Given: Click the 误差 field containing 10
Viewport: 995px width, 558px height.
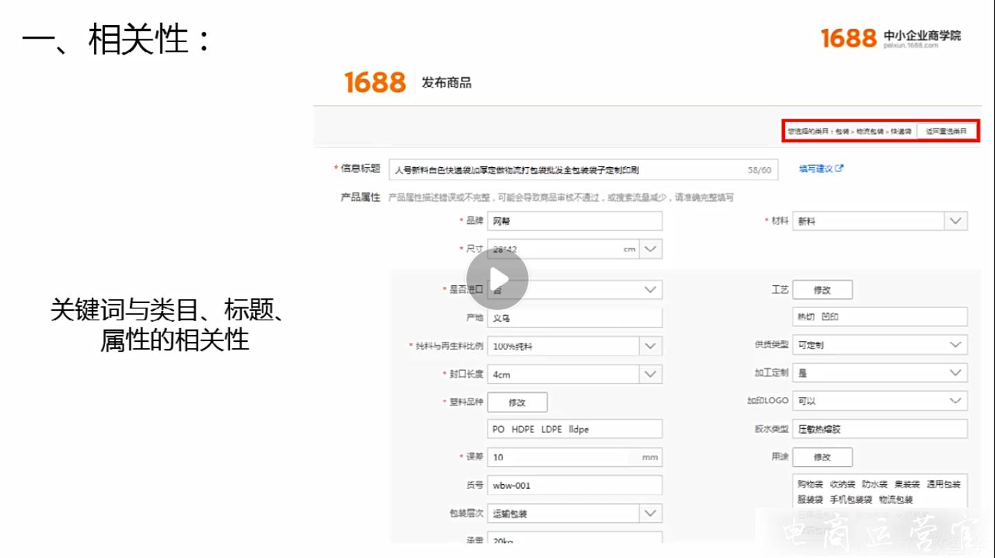Looking at the screenshot, I should point(574,457).
